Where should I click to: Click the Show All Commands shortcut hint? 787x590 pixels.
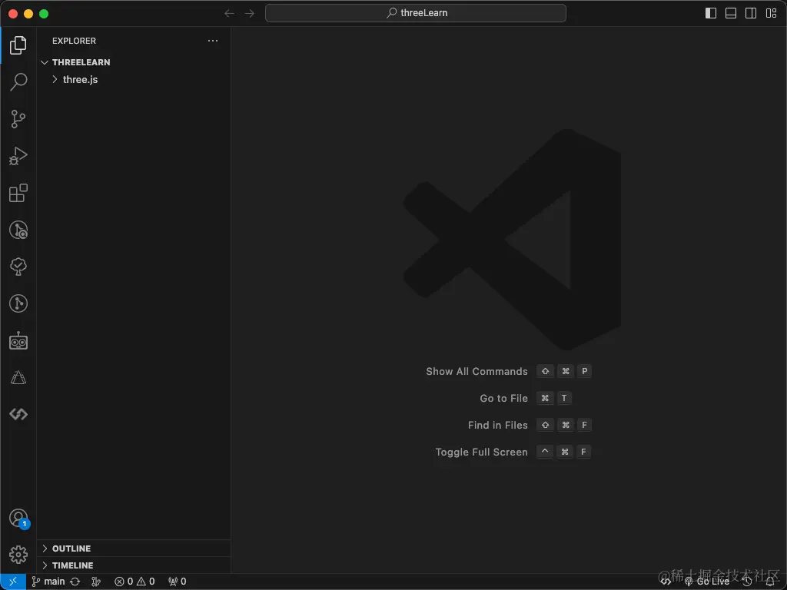[508, 371]
